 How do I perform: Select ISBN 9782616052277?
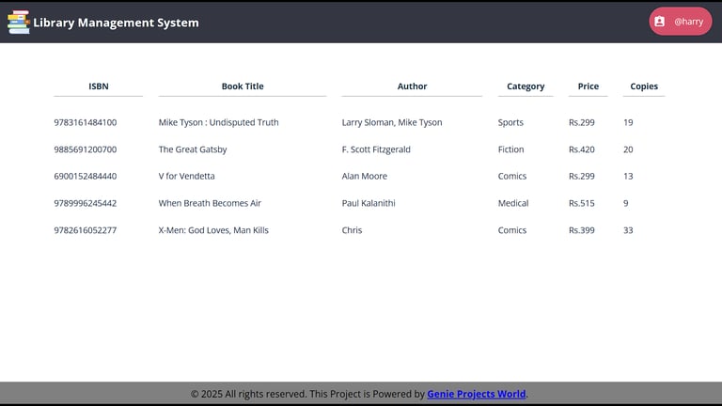(x=86, y=230)
